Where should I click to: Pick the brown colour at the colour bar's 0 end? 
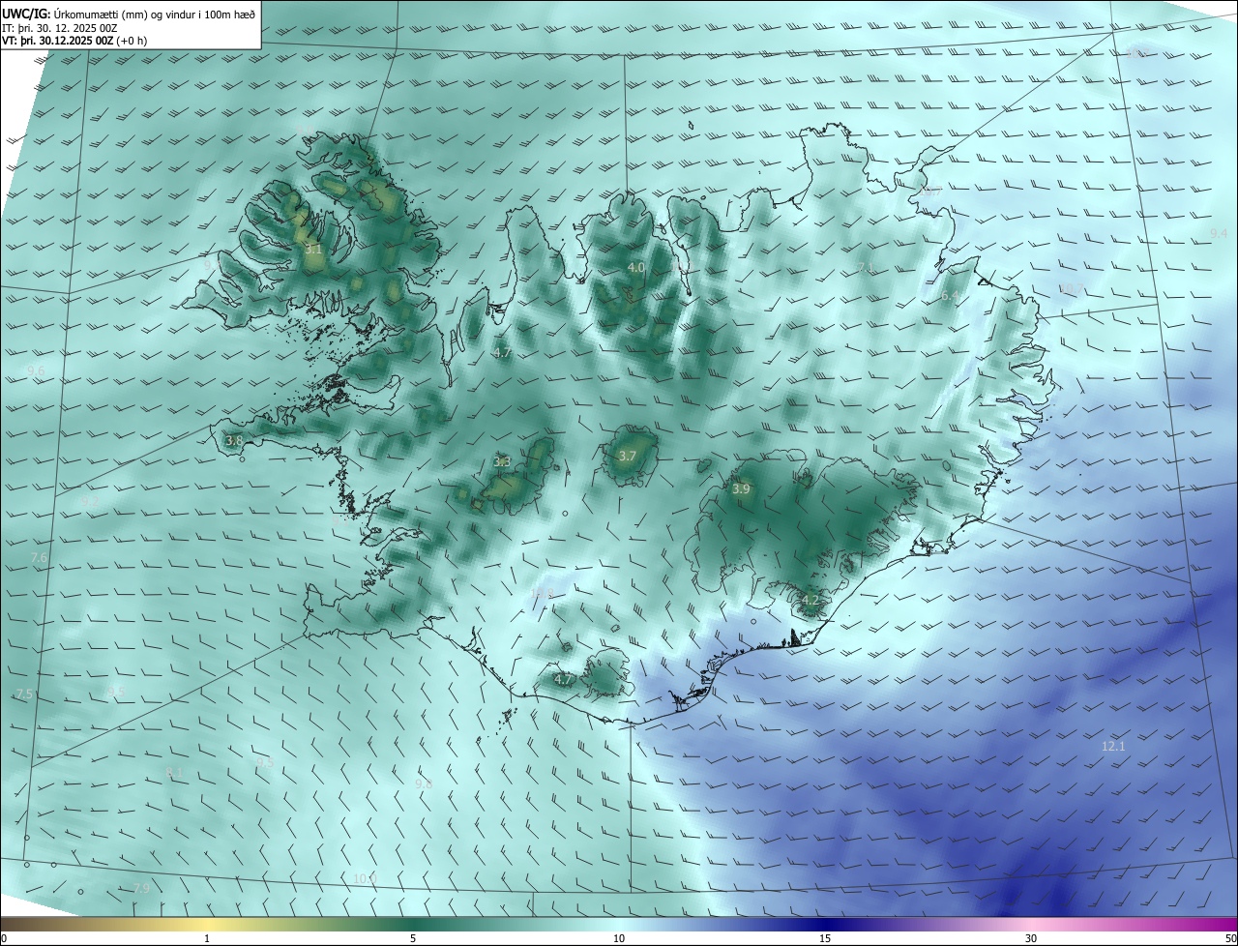click(x=4, y=924)
